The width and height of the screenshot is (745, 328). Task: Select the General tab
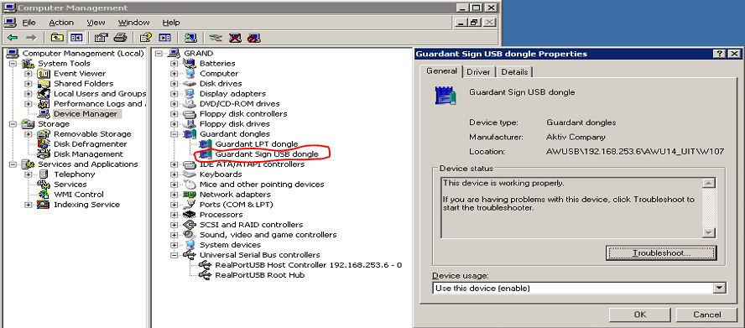pyautogui.click(x=441, y=71)
